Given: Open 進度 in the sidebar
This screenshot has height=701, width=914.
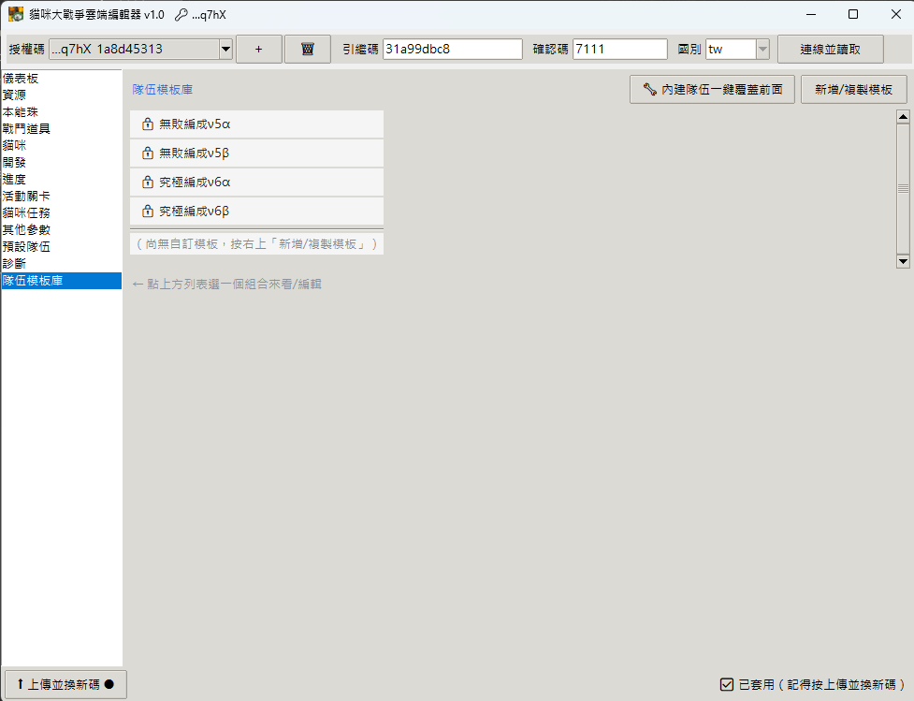Looking at the screenshot, I should [61, 179].
